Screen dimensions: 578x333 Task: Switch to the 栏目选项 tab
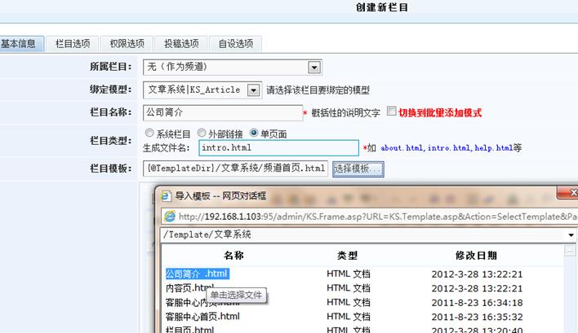(x=73, y=44)
